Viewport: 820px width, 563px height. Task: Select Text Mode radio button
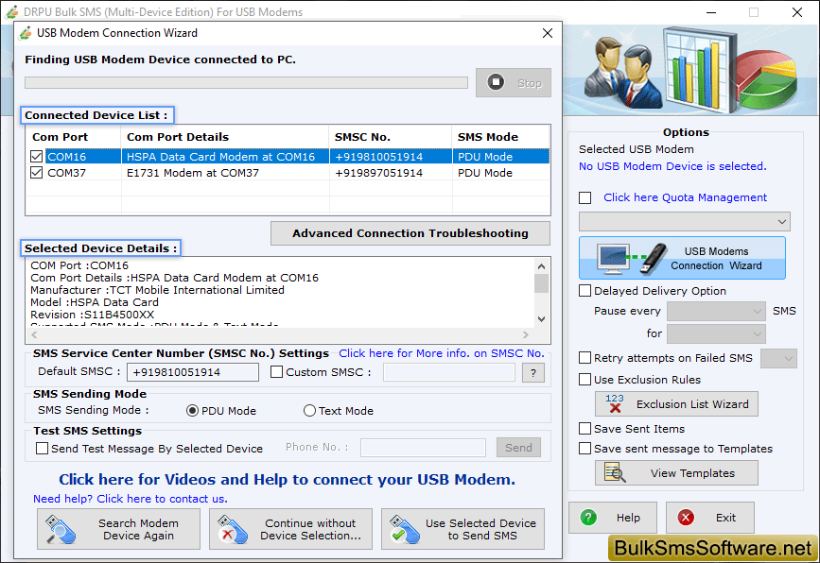click(309, 411)
